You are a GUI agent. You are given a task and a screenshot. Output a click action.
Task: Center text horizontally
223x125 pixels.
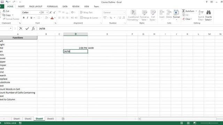63,18
